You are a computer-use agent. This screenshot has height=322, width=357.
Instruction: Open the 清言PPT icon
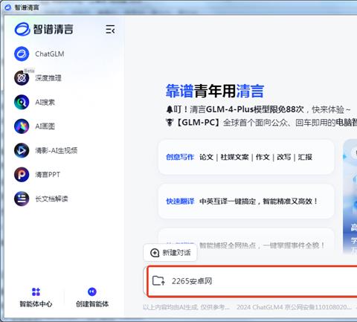click(22, 174)
